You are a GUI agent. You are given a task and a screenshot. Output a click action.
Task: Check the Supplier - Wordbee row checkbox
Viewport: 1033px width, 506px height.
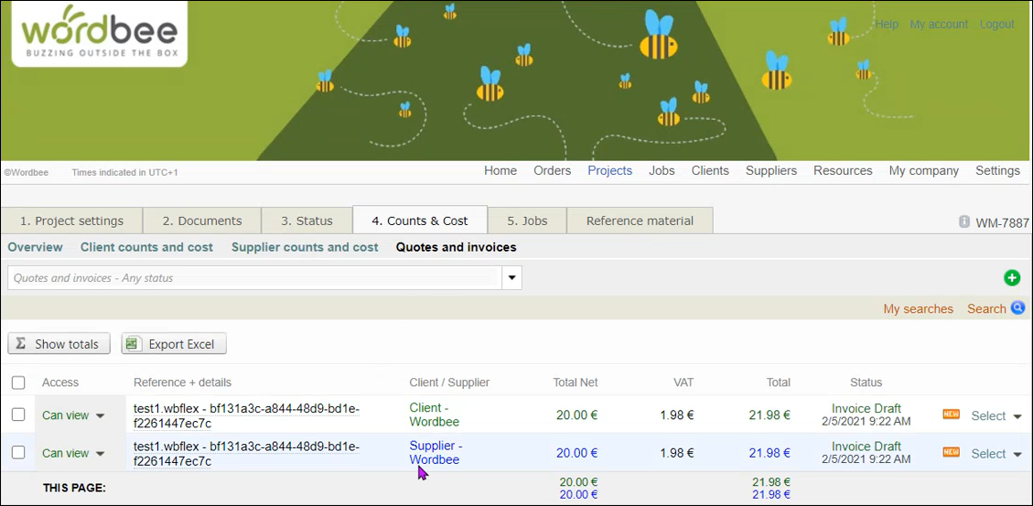18,452
